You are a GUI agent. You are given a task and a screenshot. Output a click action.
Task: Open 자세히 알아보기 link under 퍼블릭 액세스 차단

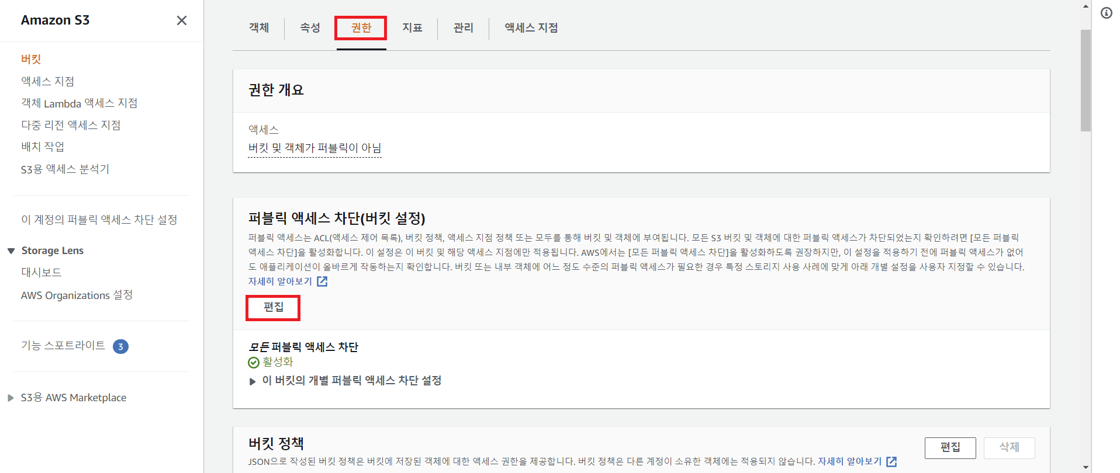(x=281, y=281)
